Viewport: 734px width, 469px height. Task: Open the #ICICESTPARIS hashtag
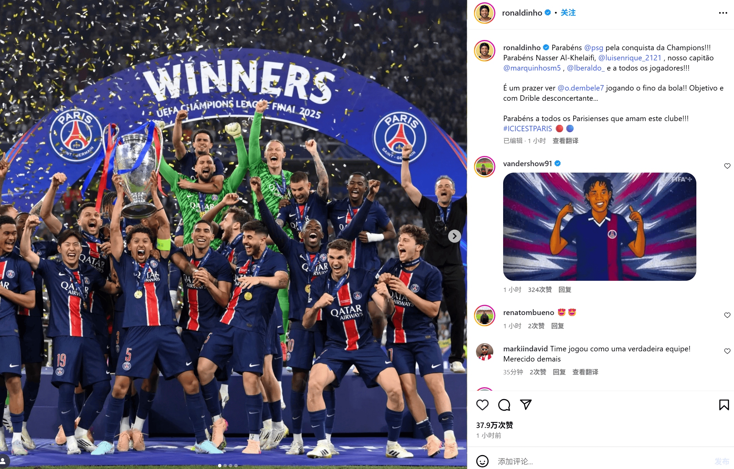pyautogui.click(x=528, y=129)
